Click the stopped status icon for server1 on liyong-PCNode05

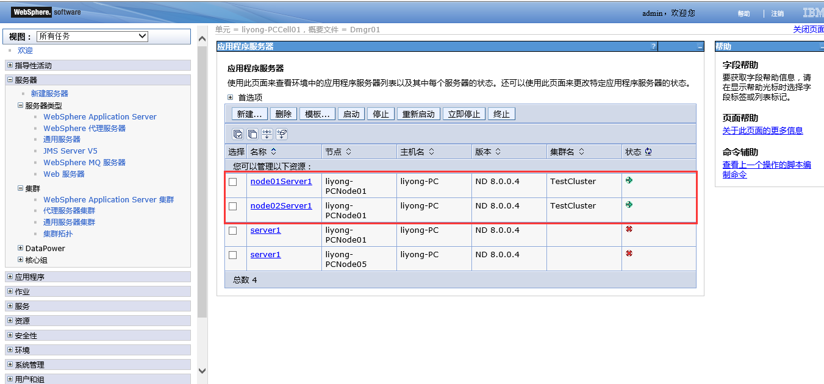[x=629, y=254]
